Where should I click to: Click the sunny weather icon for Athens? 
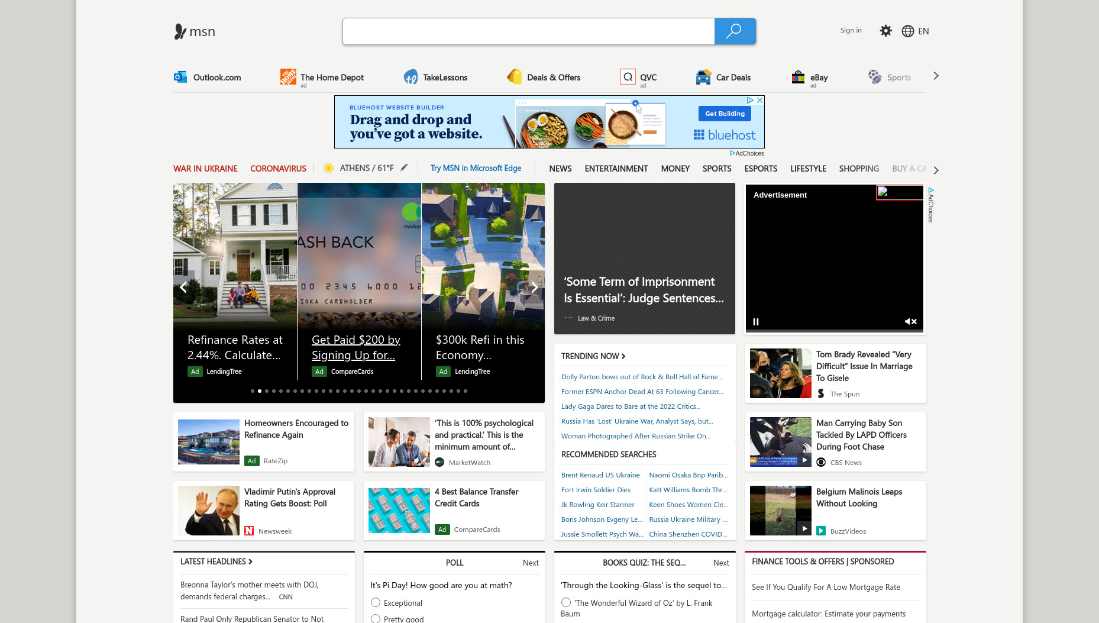click(x=328, y=168)
